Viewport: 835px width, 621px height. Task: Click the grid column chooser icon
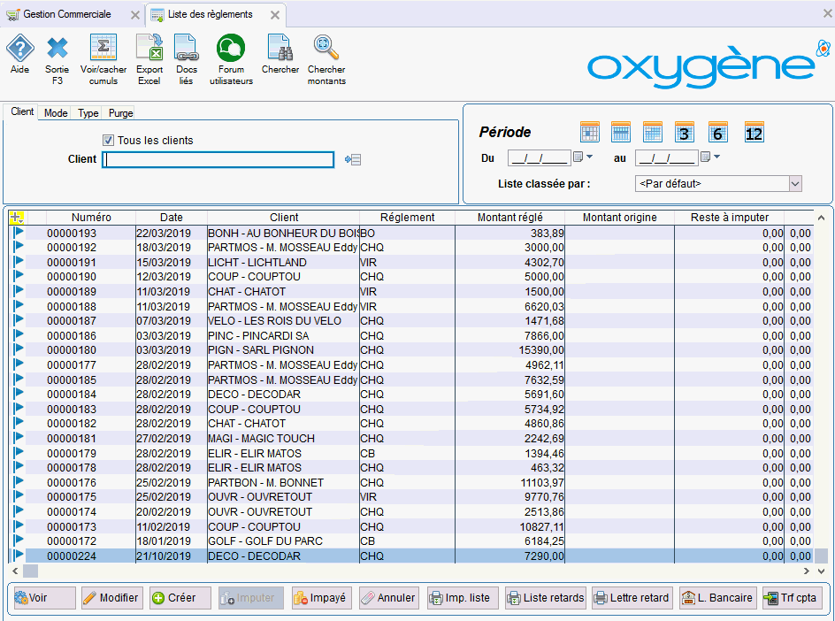(x=17, y=218)
